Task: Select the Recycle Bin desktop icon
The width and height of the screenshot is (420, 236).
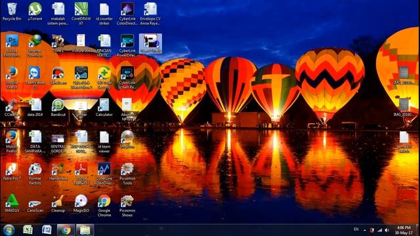Action: click(x=12, y=12)
